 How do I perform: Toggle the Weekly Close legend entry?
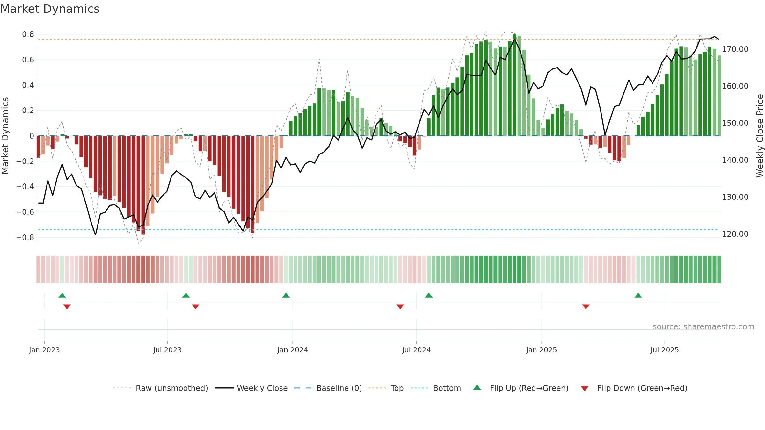tap(251, 388)
